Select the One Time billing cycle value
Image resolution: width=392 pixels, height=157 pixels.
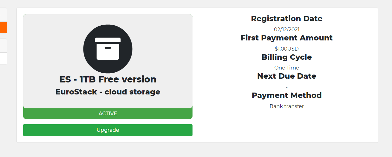[287, 68]
